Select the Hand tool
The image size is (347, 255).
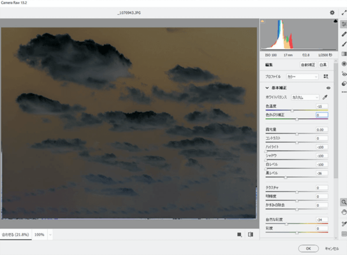click(344, 212)
